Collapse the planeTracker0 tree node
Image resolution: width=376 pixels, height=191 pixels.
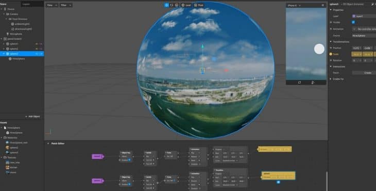(2, 39)
